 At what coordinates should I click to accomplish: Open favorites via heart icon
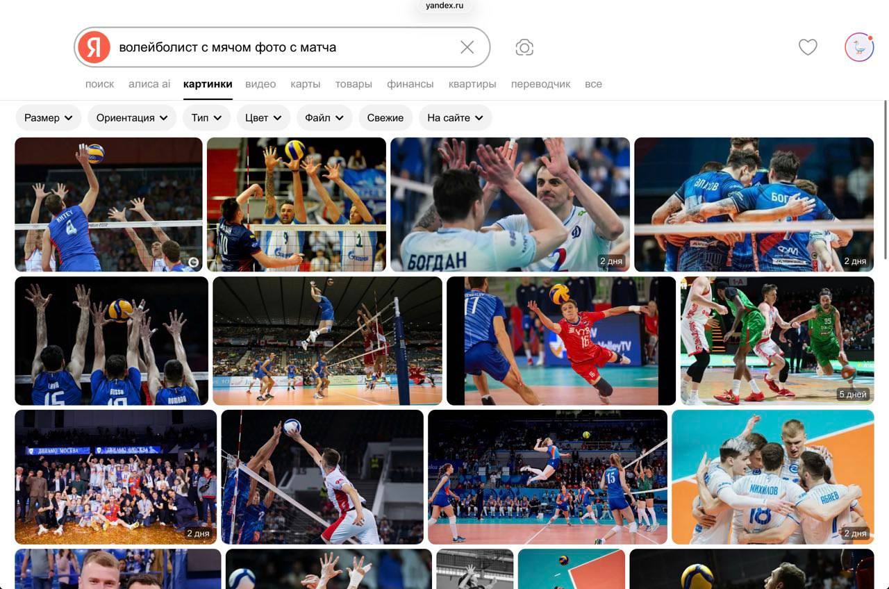pyautogui.click(x=808, y=47)
